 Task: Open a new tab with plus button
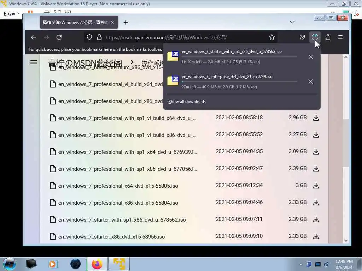pyautogui.click(x=125, y=22)
